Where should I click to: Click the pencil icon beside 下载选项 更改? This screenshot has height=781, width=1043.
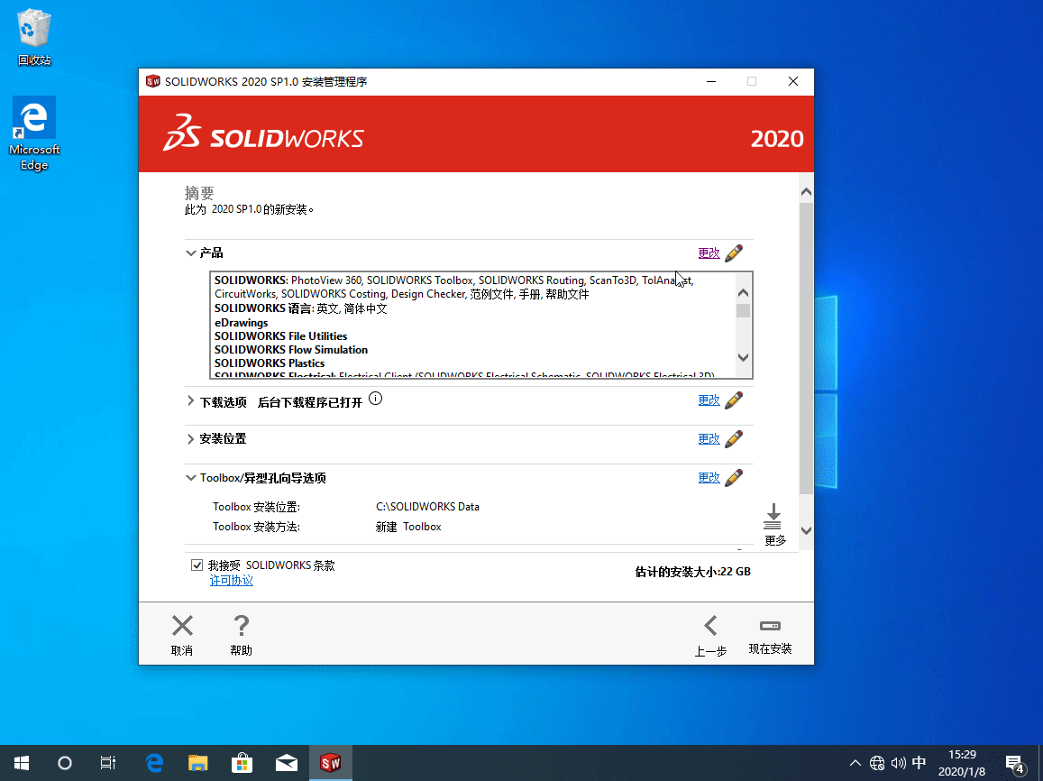pyautogui.click(x=734, y=400)
